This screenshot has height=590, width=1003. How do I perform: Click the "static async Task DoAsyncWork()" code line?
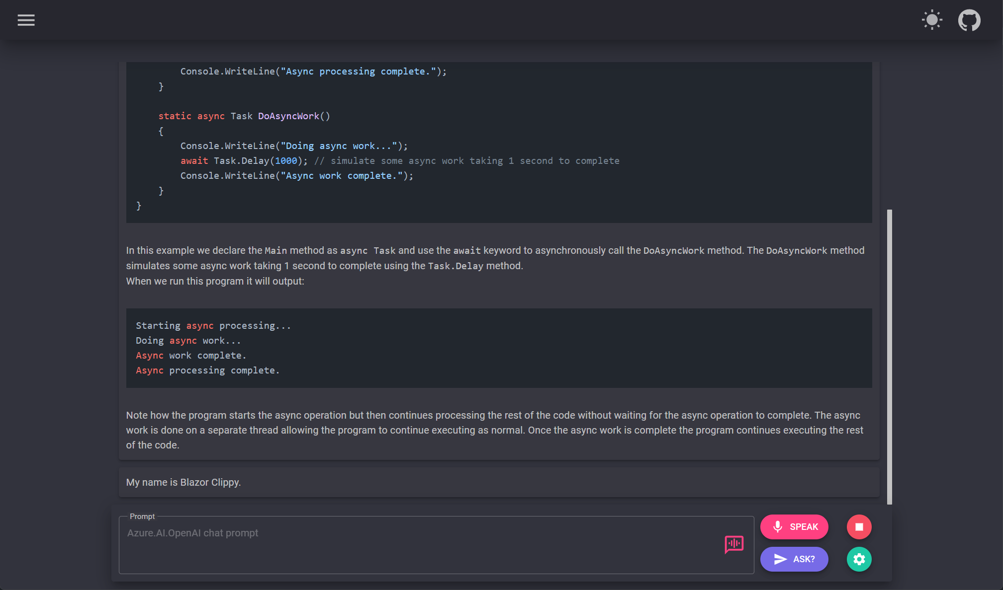click(x=244, y=116)
